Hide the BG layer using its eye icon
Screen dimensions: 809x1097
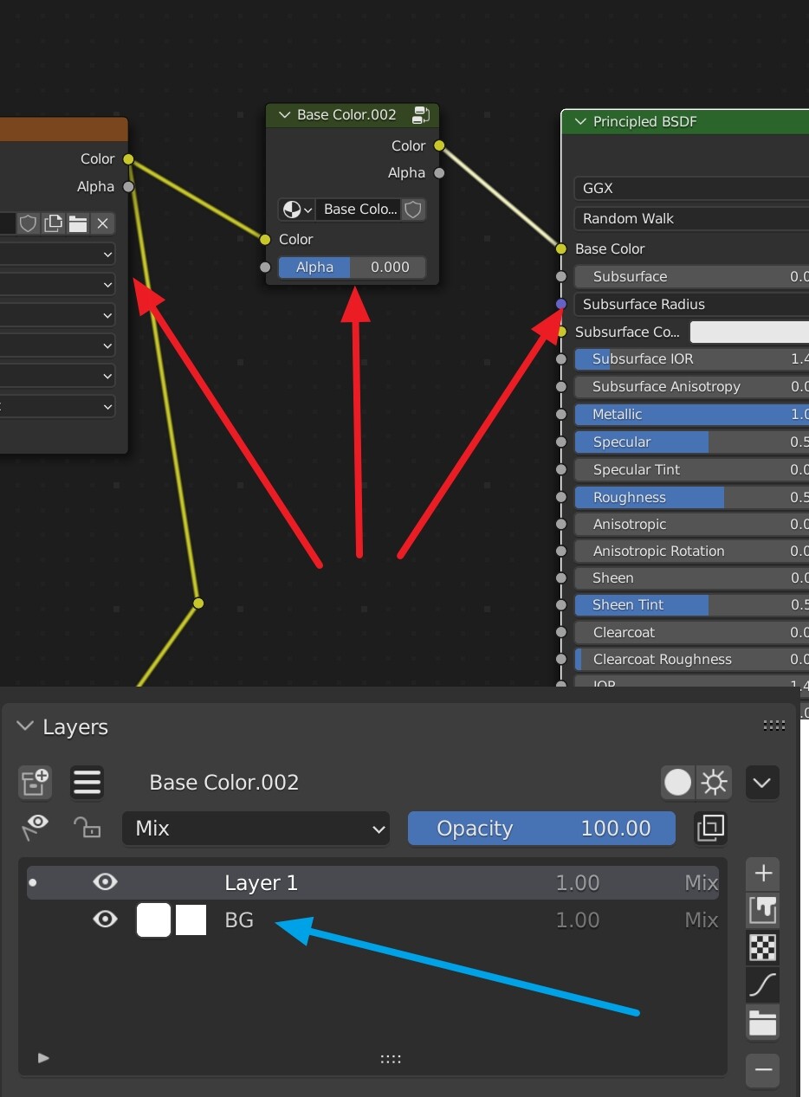pos(105,920)
